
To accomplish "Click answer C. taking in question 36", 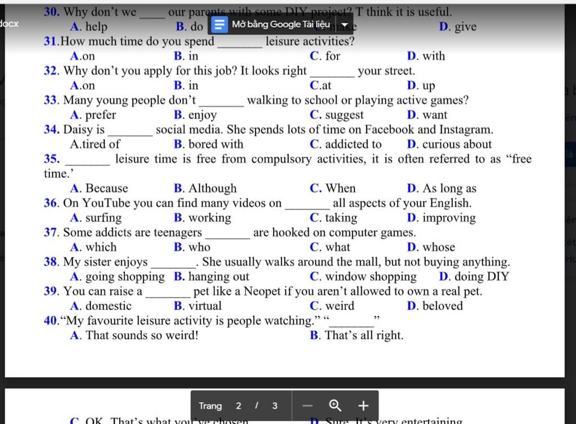I will coord(334,217).
